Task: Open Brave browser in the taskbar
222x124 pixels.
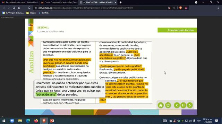Action: tap(44, 121)
